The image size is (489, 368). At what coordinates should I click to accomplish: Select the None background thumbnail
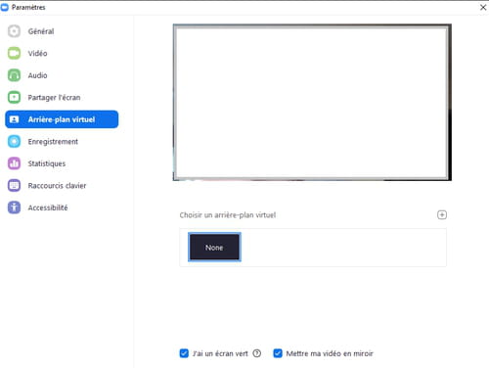pyautogui.click(x=214, y=248)
